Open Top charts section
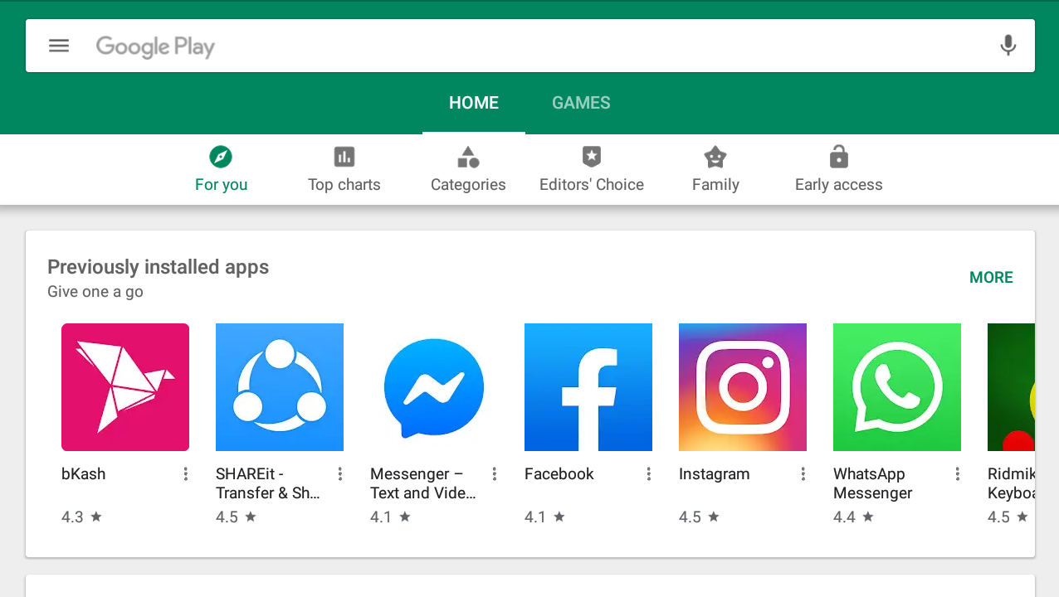 (344, 169)
